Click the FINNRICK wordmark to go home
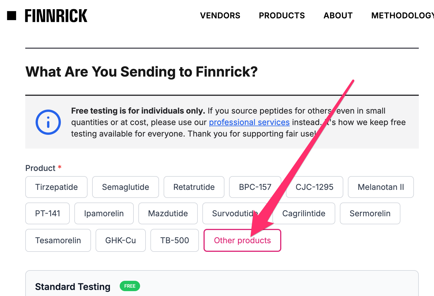Image resolution: width=434 pixels, height=296 pixels. (56, 16)
